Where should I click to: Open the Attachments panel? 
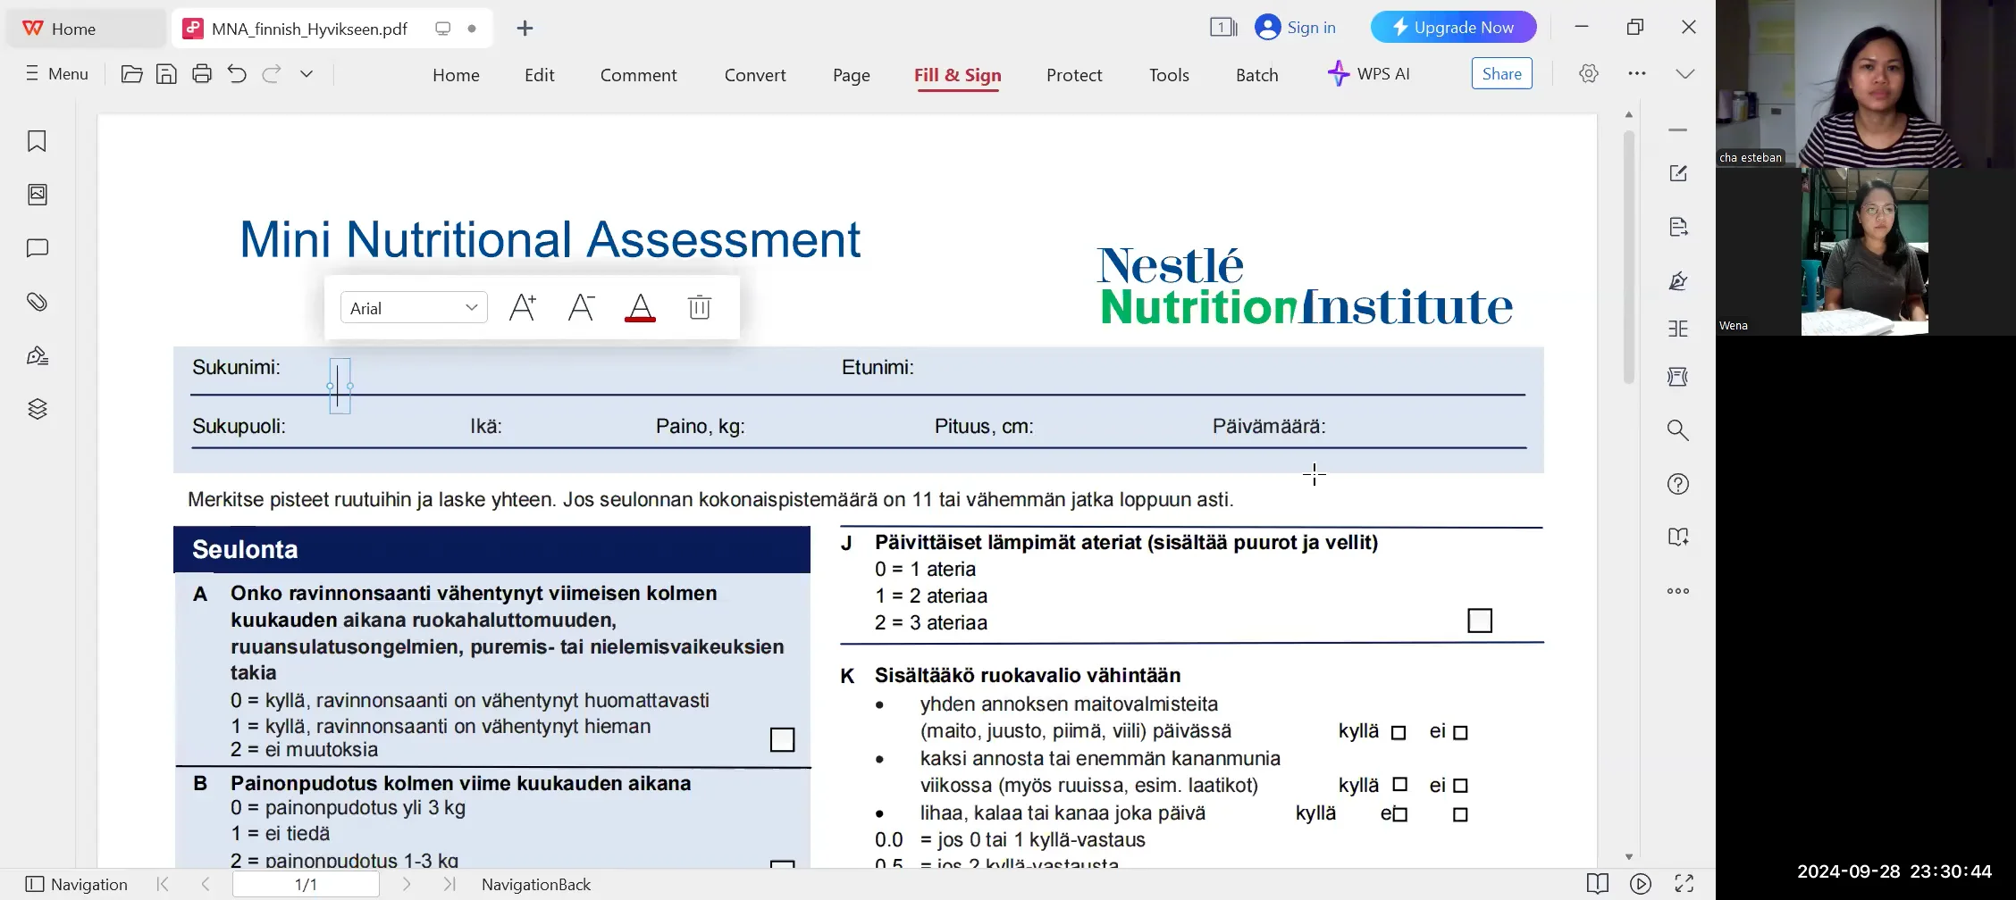pyautogui.click(x=37, y=302)
